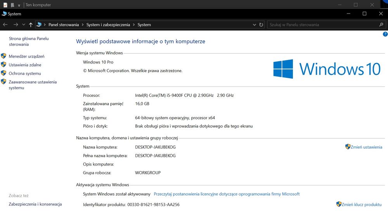The height and width of the screenshot is (213, 388).
Task: Click Zmień klucz produktu
Action: (x=362, y=204)
